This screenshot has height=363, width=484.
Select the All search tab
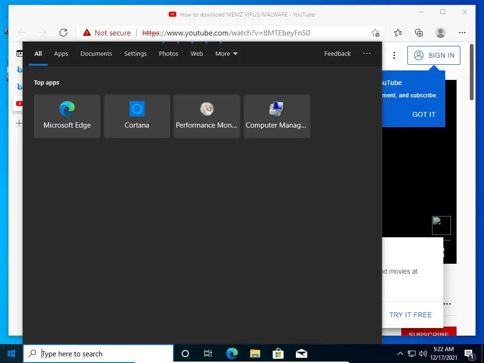pos(38,54)
